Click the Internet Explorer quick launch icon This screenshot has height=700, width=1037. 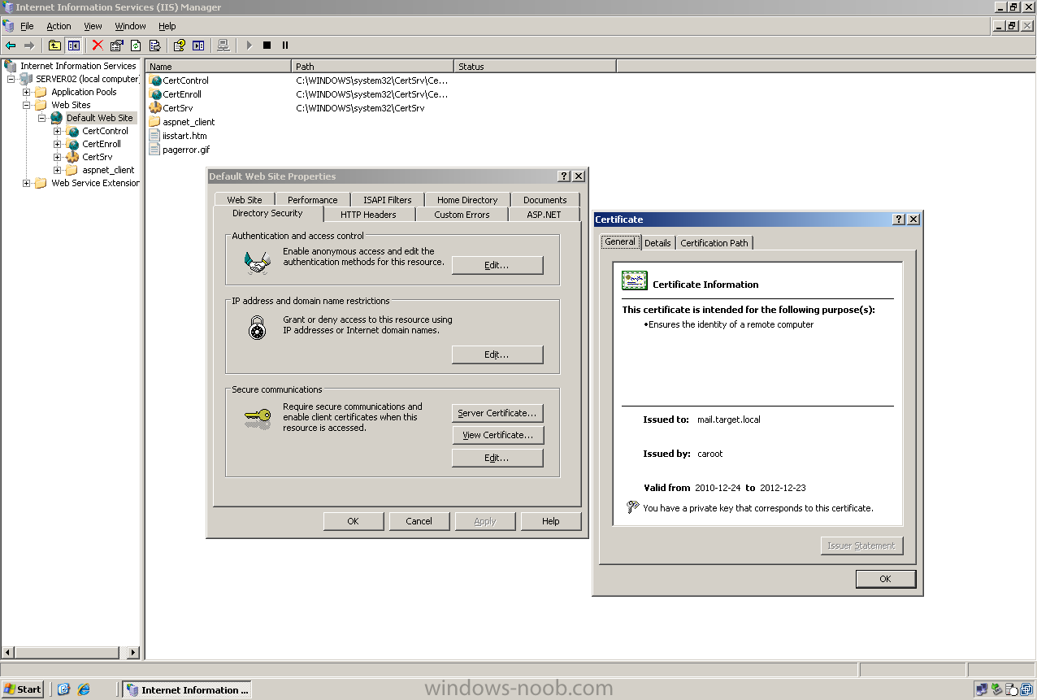(x=84, y=689)
